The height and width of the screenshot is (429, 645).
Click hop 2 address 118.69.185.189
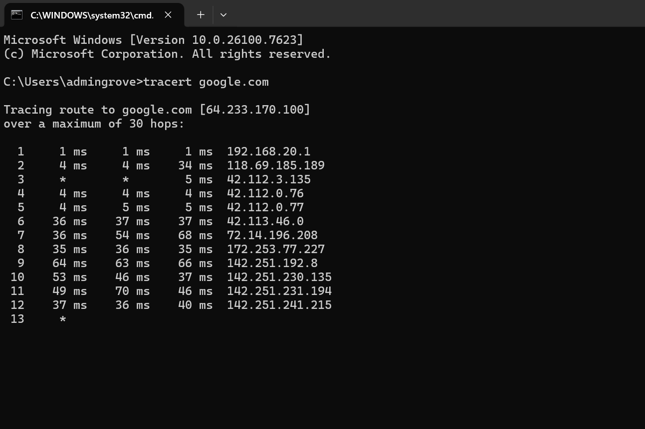[x=275, y=165]
